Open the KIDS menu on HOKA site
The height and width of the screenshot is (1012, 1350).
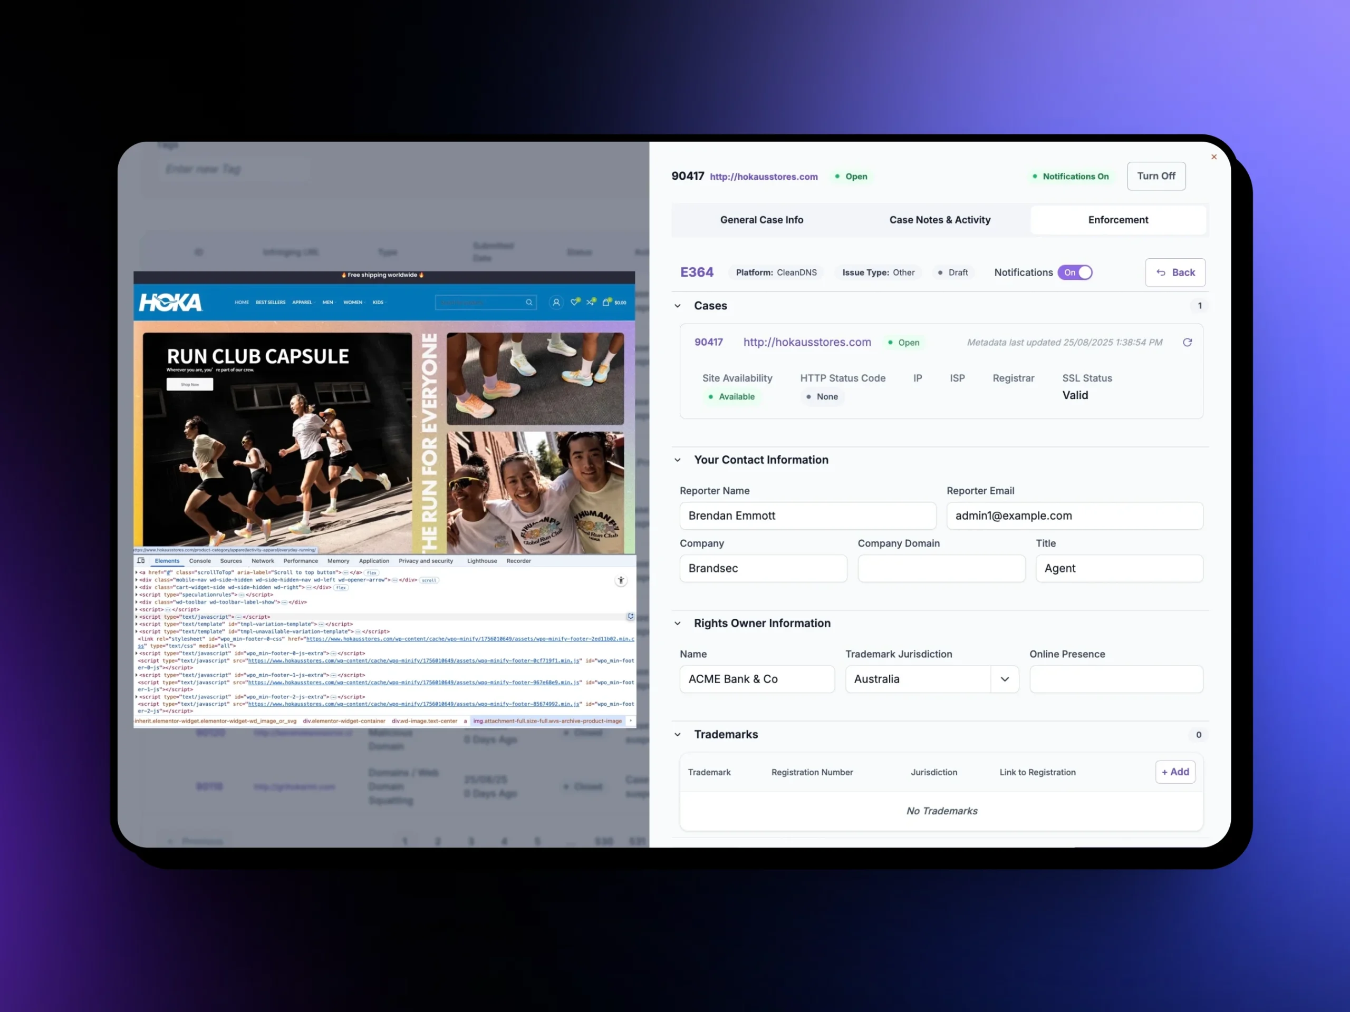379,303
